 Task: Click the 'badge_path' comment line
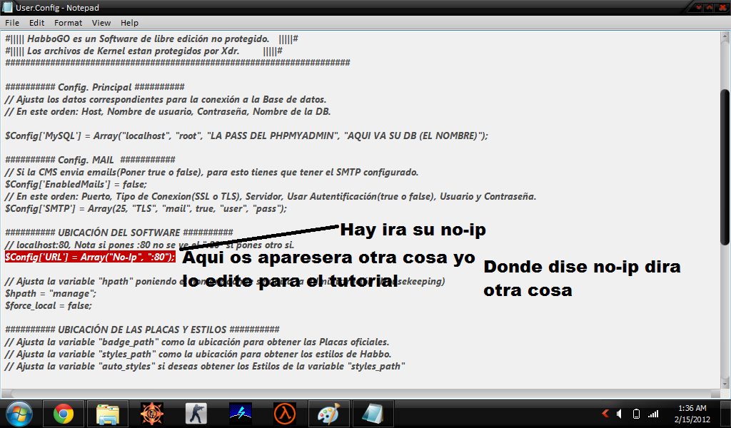pos(197,342)
